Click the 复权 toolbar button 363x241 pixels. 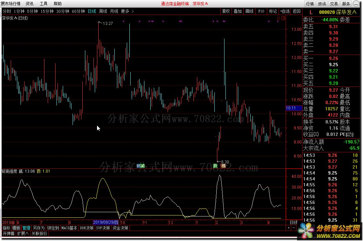[226, 11]
